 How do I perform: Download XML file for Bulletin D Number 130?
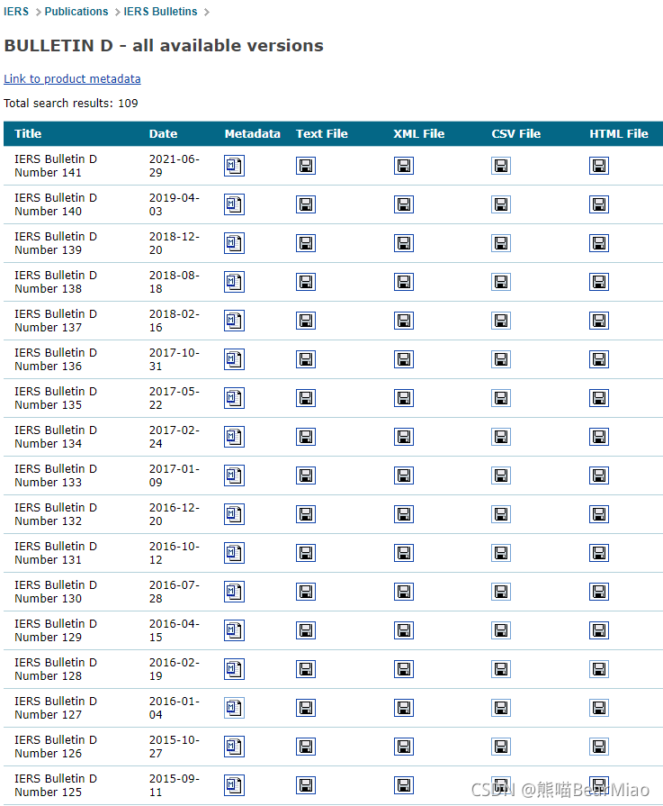(x=404, y=592)
